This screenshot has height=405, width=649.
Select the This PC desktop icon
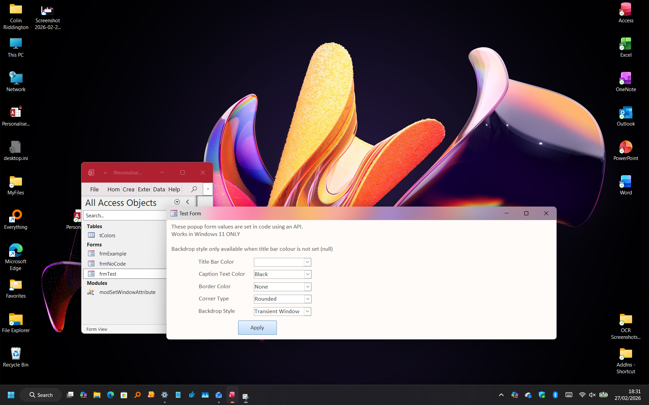click(16, 47)
